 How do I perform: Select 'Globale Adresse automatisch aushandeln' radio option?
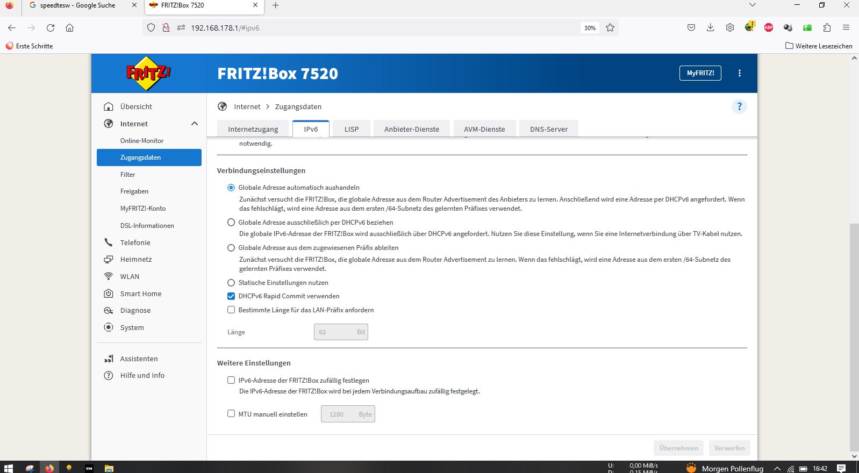click(231, 188)
